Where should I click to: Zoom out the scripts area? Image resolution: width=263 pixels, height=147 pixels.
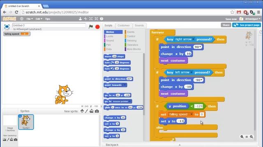tap(242, 137)
